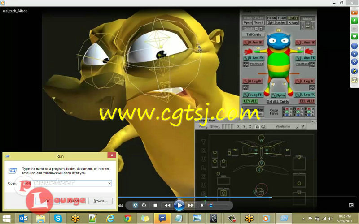Seek along the video progress bar
The width and height of the screenshot is (359, 224).
(x=237, y=197)
